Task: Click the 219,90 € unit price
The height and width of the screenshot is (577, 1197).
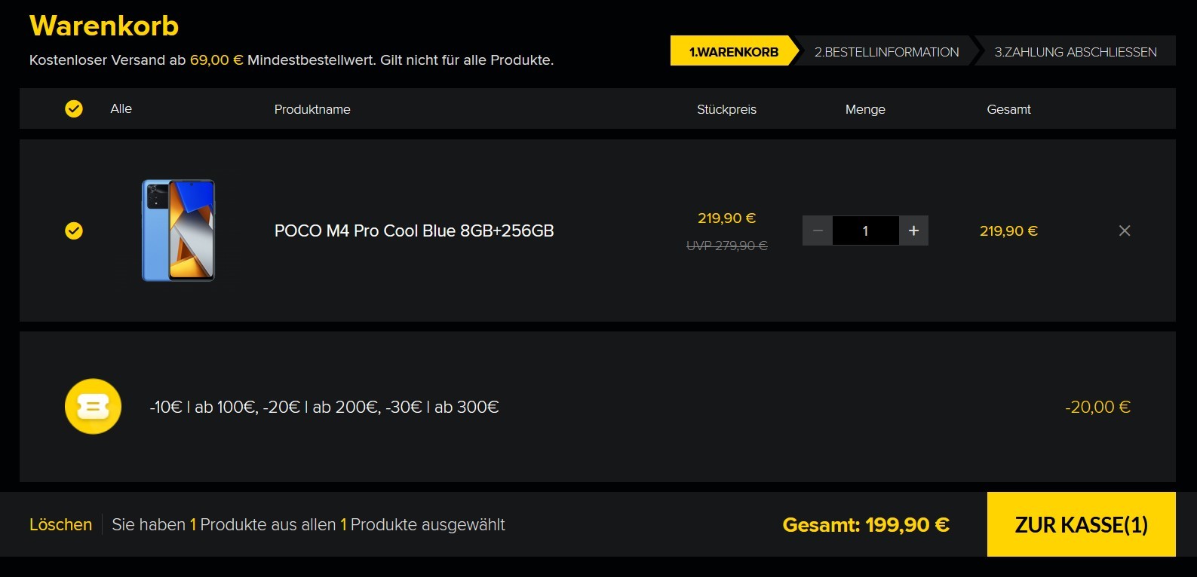Action: 726,218
